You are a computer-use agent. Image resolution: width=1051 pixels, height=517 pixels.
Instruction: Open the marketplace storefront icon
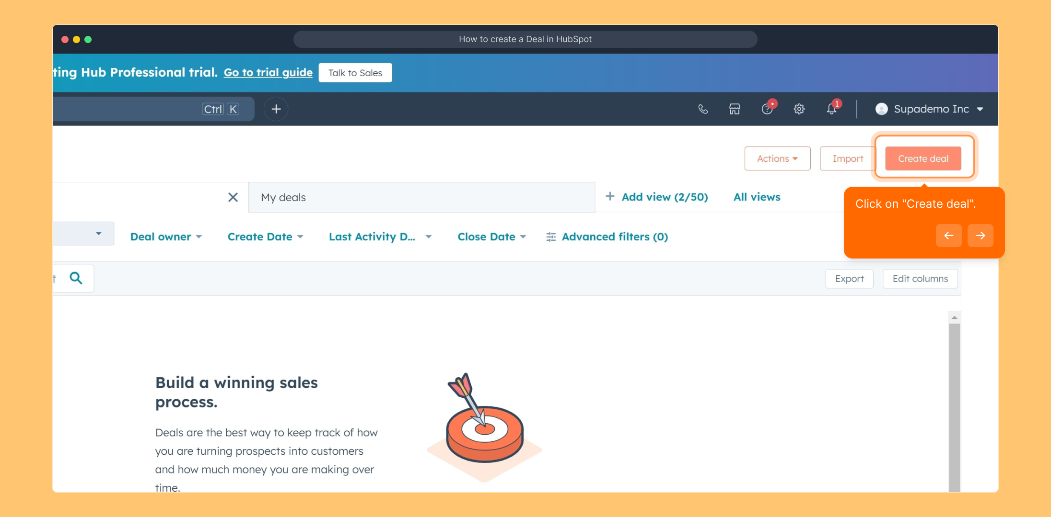pos(735,109)
